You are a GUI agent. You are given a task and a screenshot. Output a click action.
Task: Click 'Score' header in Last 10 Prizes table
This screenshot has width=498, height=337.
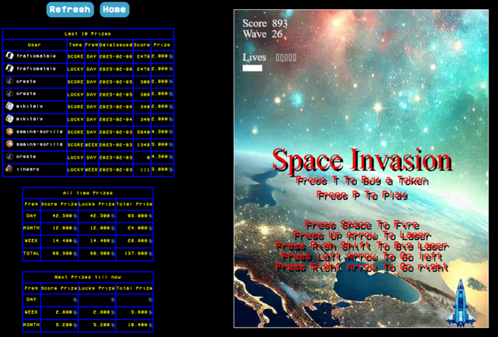click(142, 45)
